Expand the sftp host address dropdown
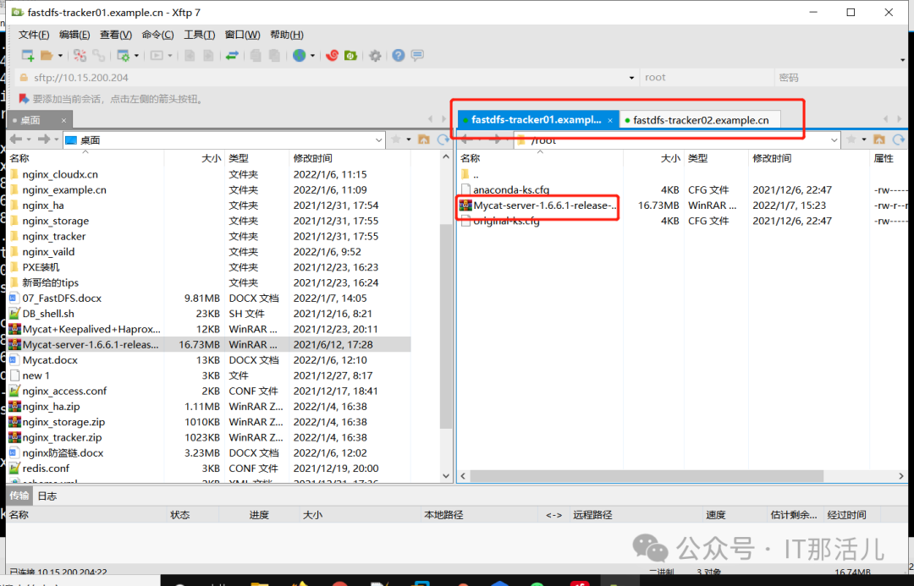The height and width of the screenshot is (586, 914). (631, 78)
